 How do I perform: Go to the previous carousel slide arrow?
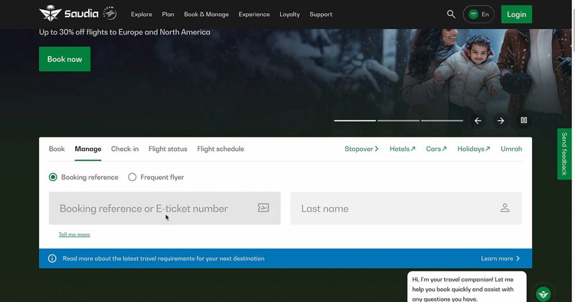click(478, 121)
